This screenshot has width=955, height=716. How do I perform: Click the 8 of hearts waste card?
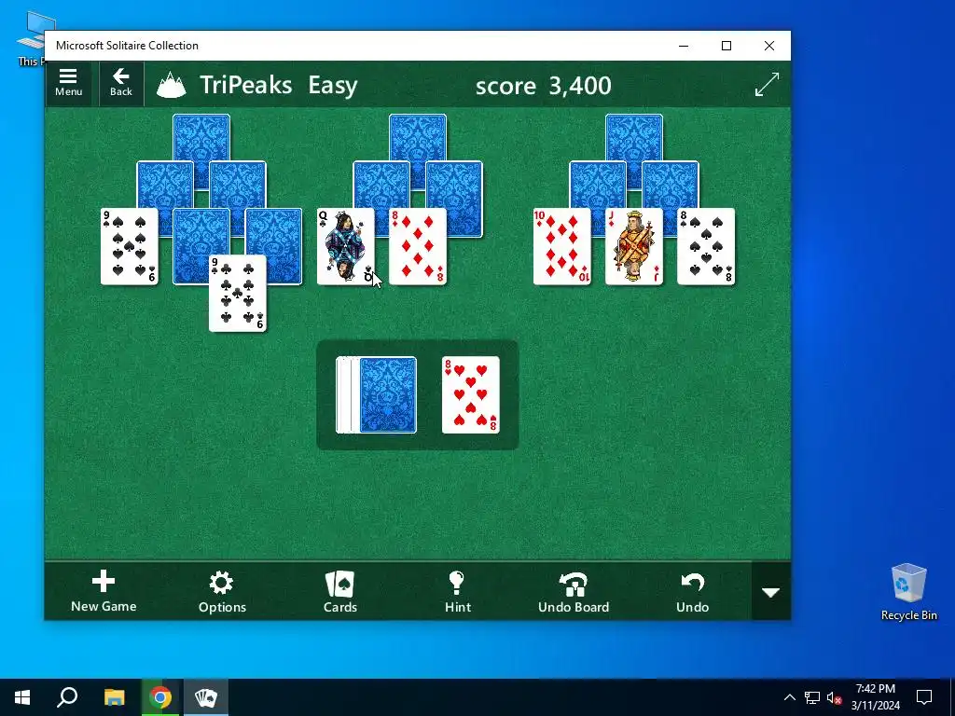(471, 395)
